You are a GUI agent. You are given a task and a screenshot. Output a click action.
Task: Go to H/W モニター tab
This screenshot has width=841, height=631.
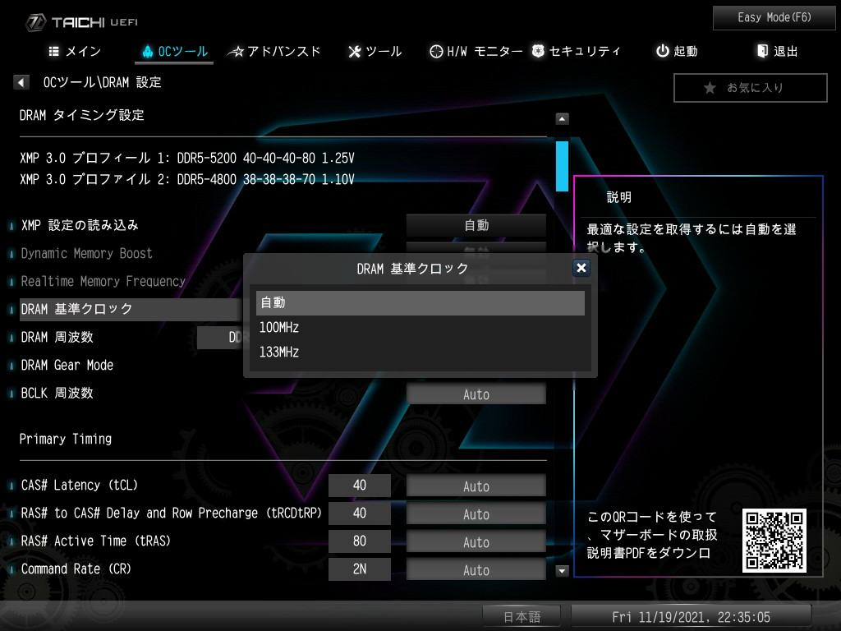click(x=476, y=52)
